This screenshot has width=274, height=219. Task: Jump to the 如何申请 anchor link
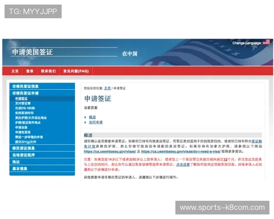tap(96, 122)
